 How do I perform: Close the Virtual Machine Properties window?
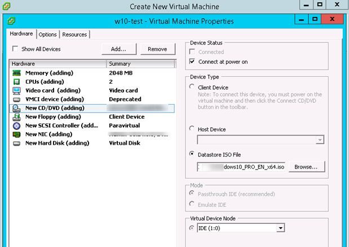coord(332,19)
